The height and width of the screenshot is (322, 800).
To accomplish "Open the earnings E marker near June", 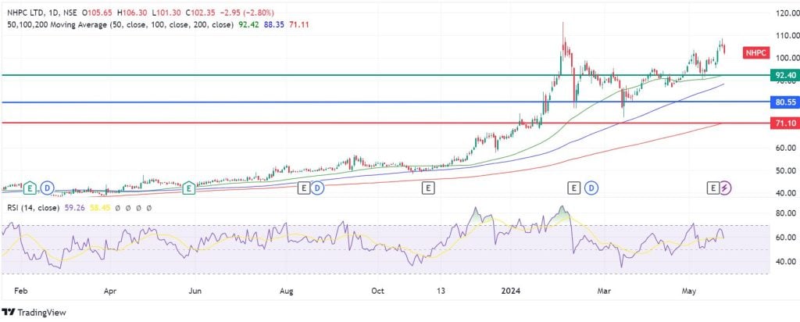I will (x=189, y=188).
